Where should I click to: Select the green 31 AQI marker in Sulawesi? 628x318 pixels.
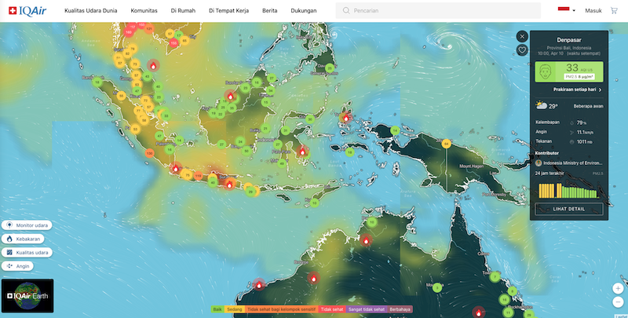[x=286, y=130]
